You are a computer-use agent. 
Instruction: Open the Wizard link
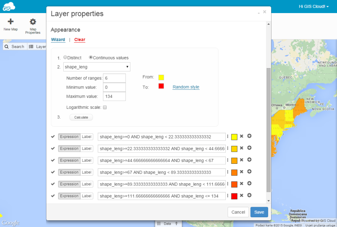click(x=58, y=40)
